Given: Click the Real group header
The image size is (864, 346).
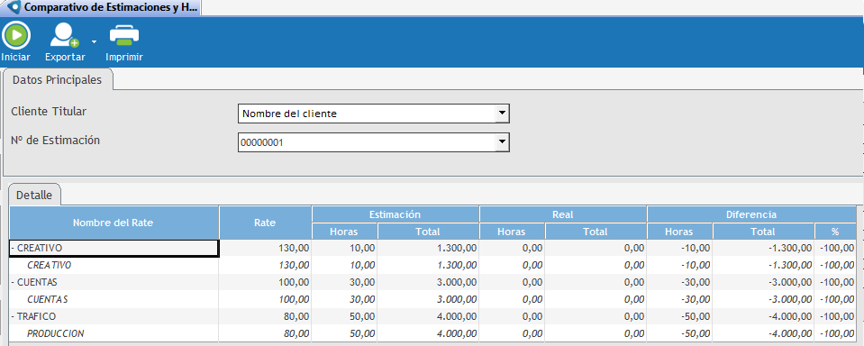Looking at the screenshot, I should point(563,214).
